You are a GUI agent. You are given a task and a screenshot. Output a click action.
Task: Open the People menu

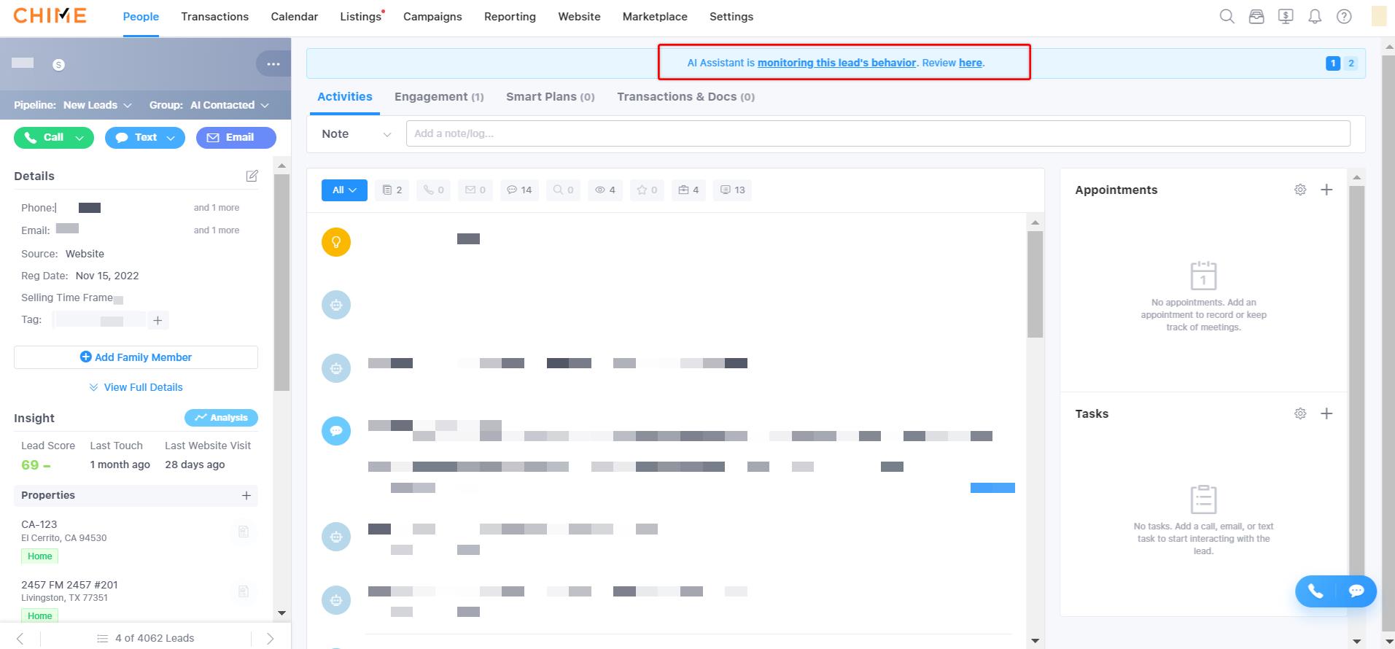pyautogui.click(x=141, y=17)
